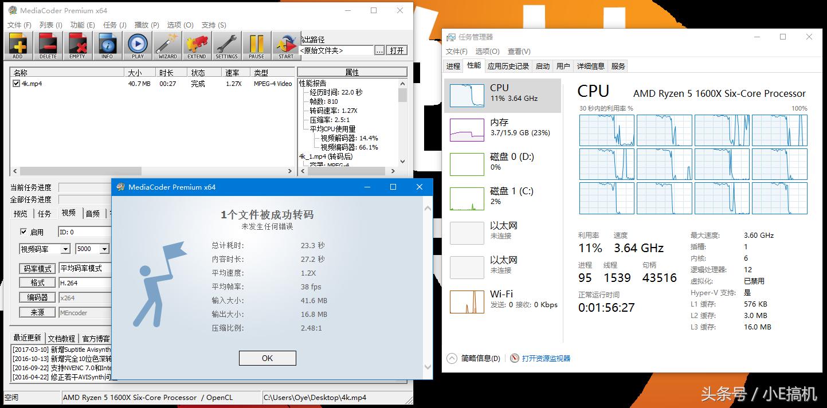Open SETTINGS via its toolbar icon

click(226, 45)
